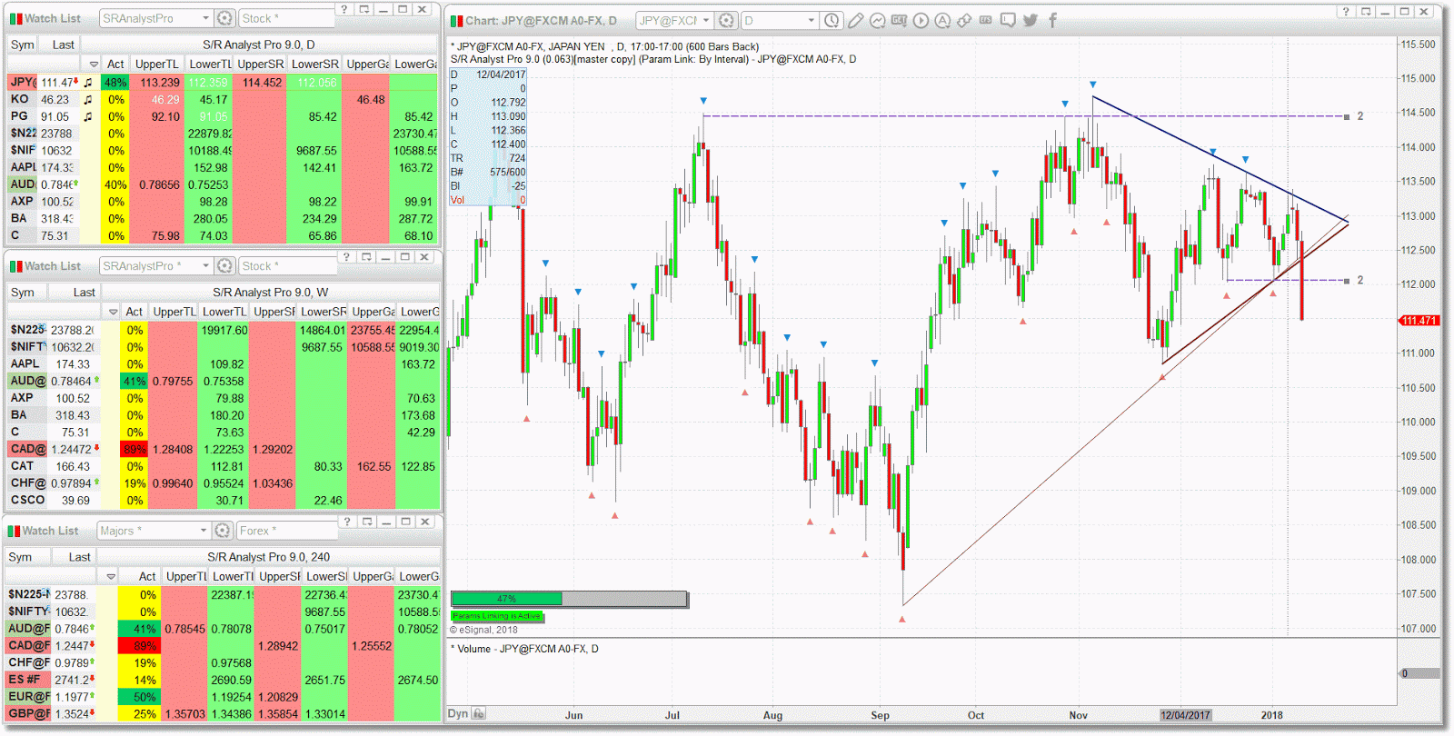The image size is (1454, 736).
Task: Click the circled A icon in chart toolbar
Action: (942, 20)
